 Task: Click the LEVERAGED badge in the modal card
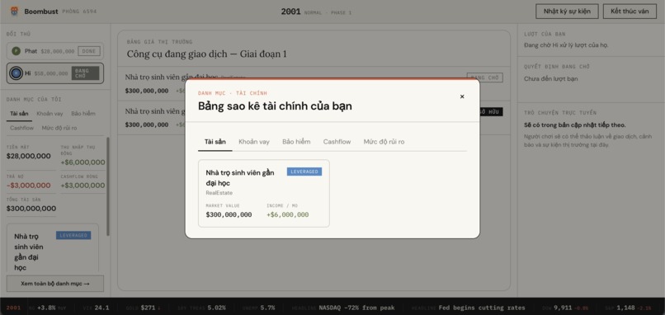coord(304,172)
